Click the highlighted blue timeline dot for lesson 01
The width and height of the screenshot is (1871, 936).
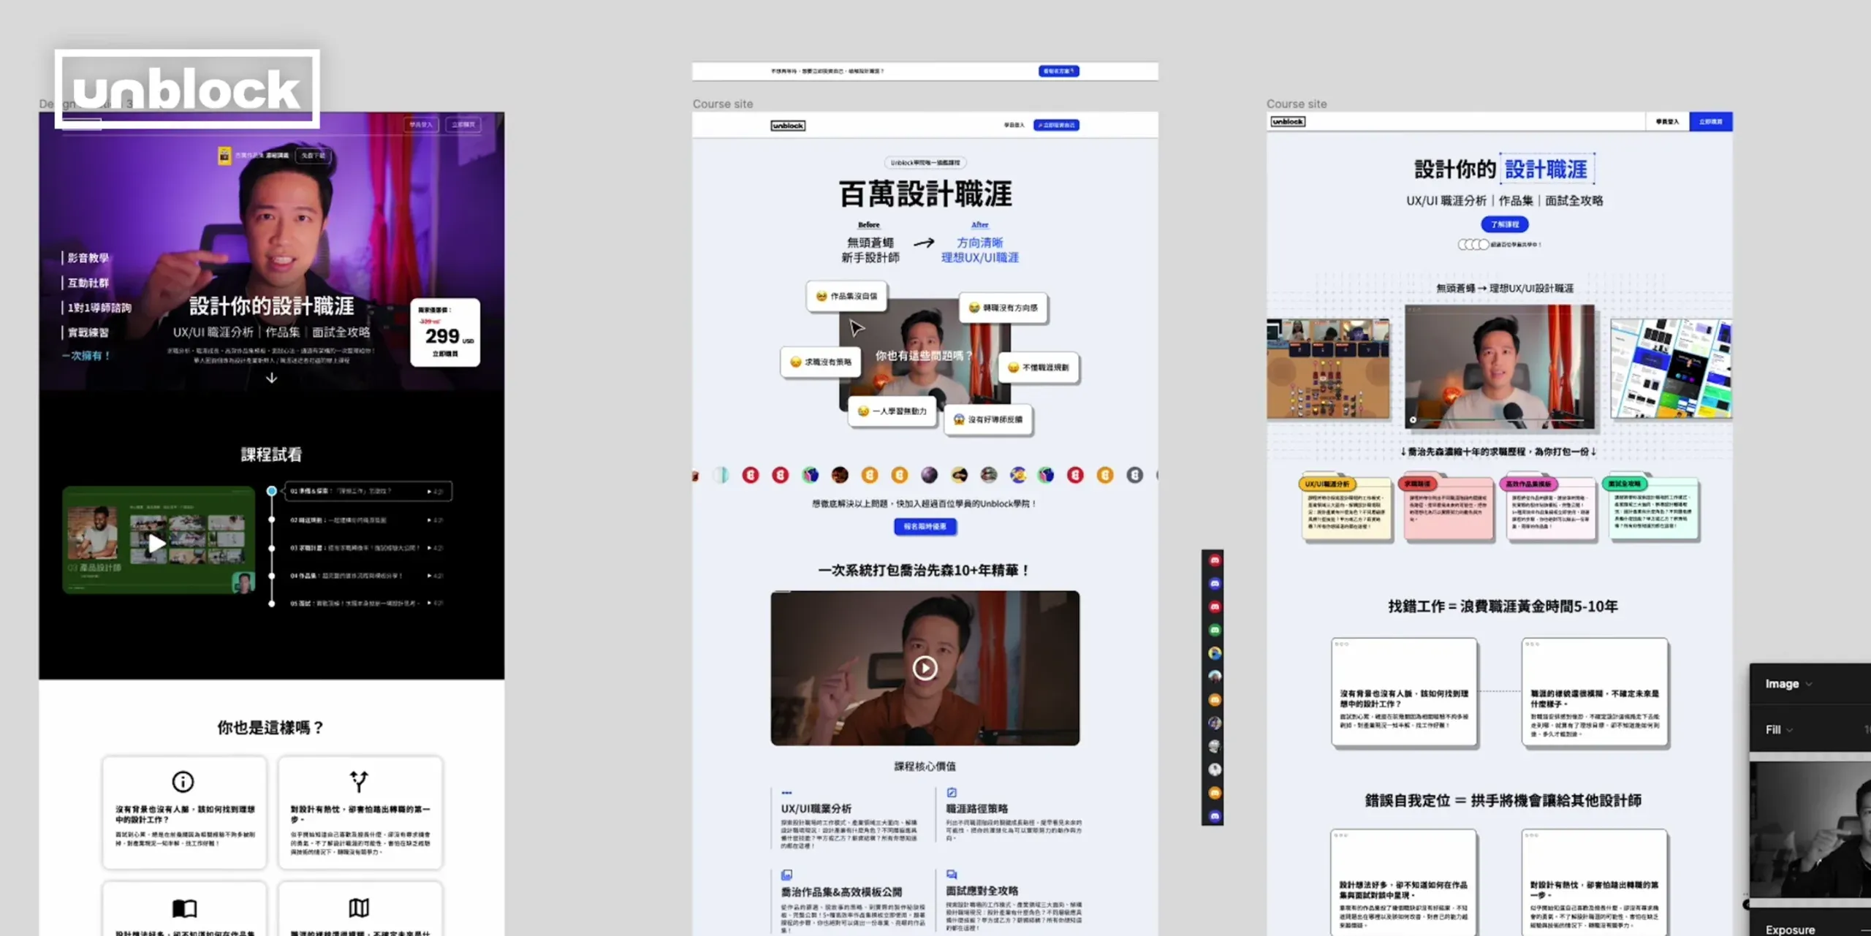click(272, 491)
